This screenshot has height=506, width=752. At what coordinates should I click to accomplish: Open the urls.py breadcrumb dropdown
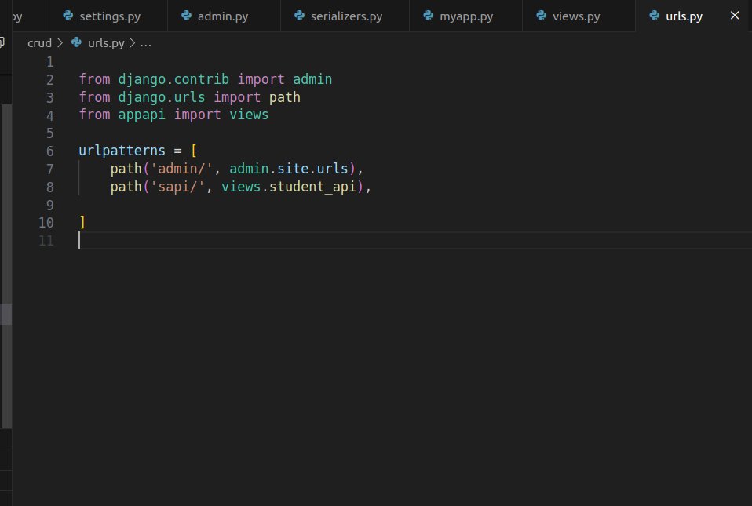106,43
